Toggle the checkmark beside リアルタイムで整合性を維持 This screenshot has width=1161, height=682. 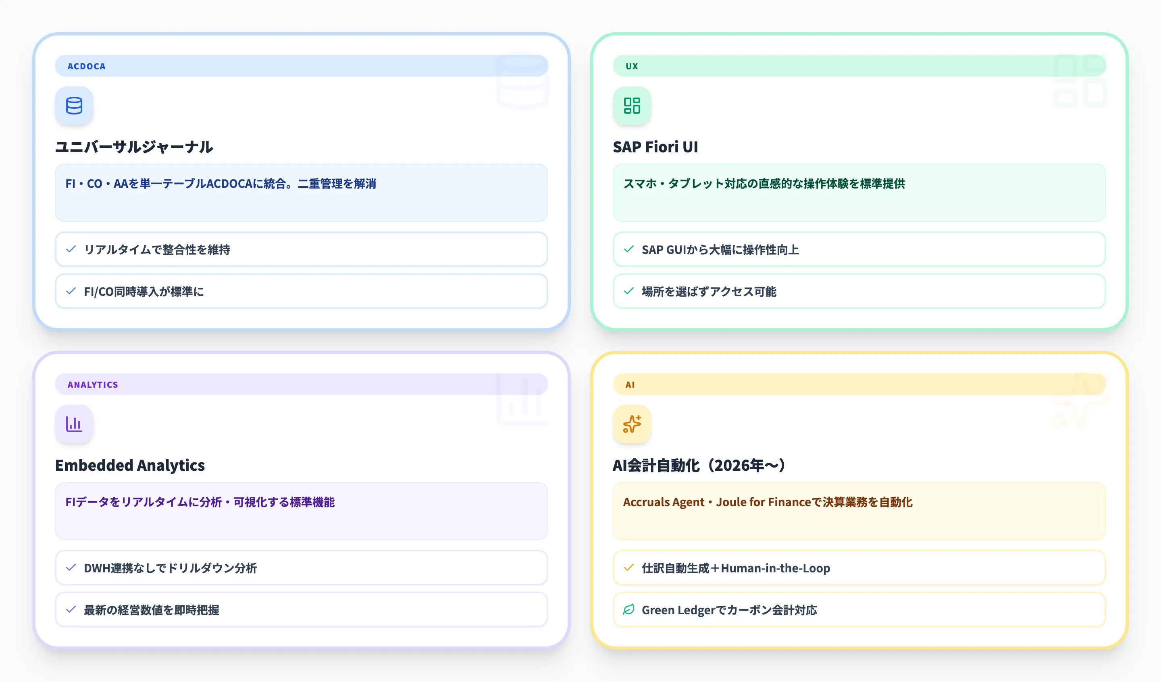(x=71, y=249)
